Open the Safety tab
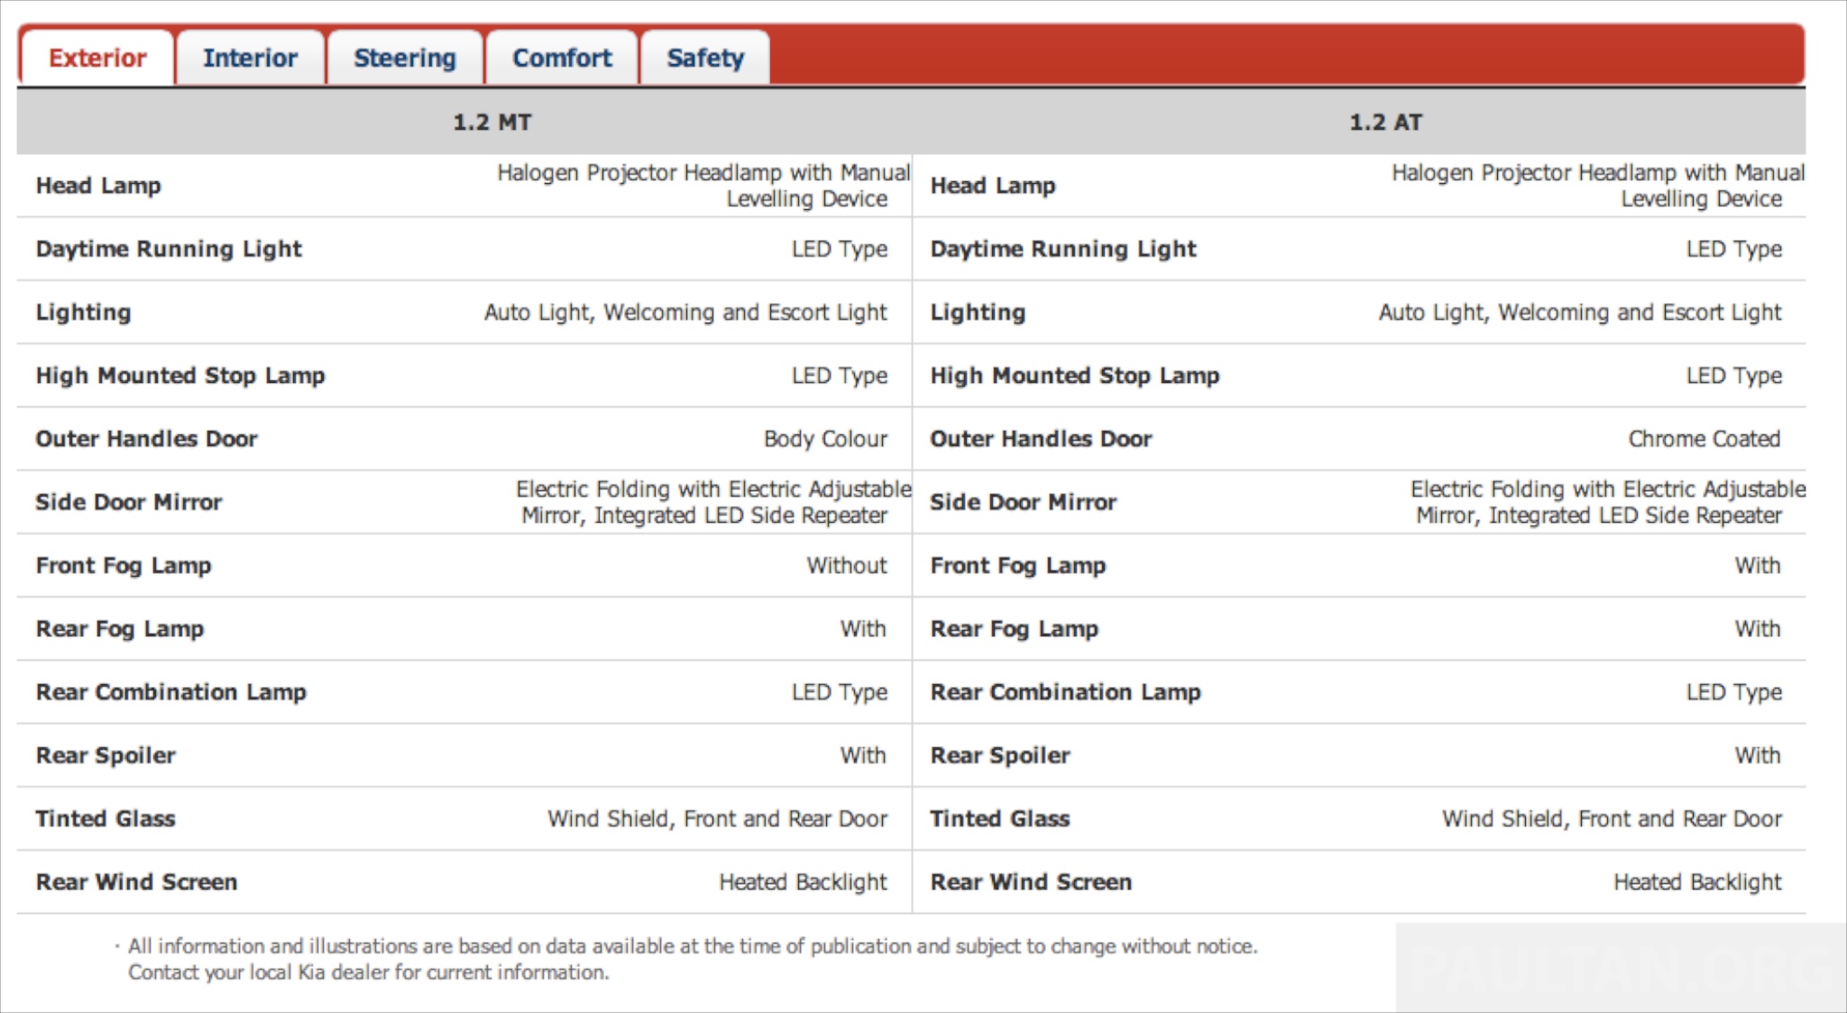The height and width of the screenshot is (1013, 1847). pyautogui.click(x=705, y=59)
